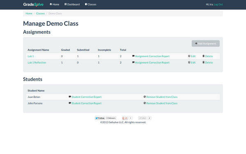Viewport: 246px width, 154px height.
Task: Remove Juan Belan from the class
Action: point(162,97)
